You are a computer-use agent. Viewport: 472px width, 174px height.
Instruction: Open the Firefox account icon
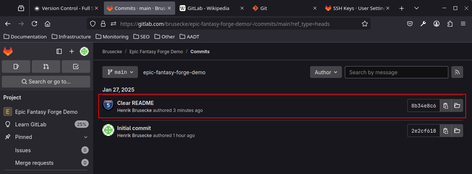click(437, 24)
